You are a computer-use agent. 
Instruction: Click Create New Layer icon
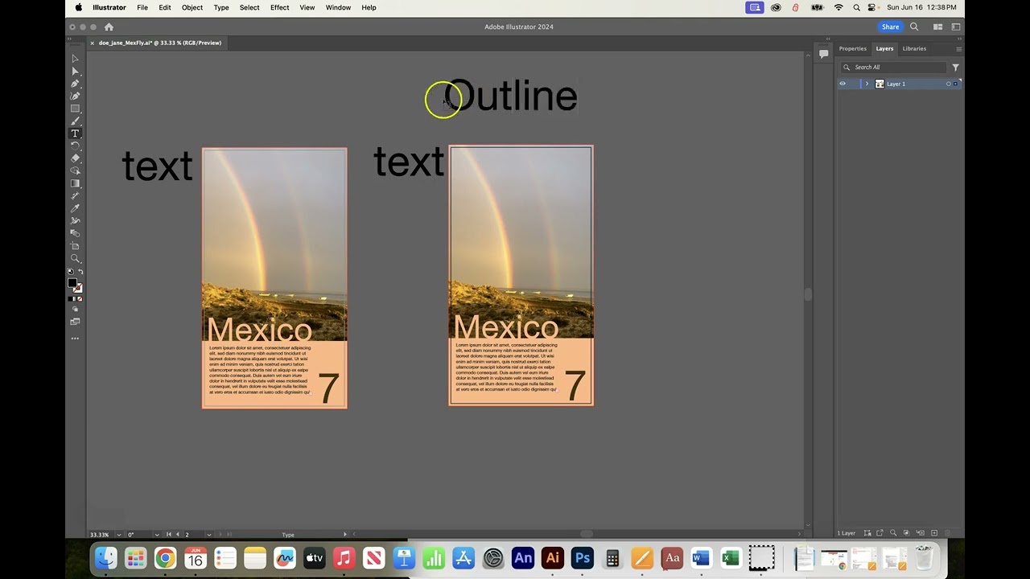point(933,533)
